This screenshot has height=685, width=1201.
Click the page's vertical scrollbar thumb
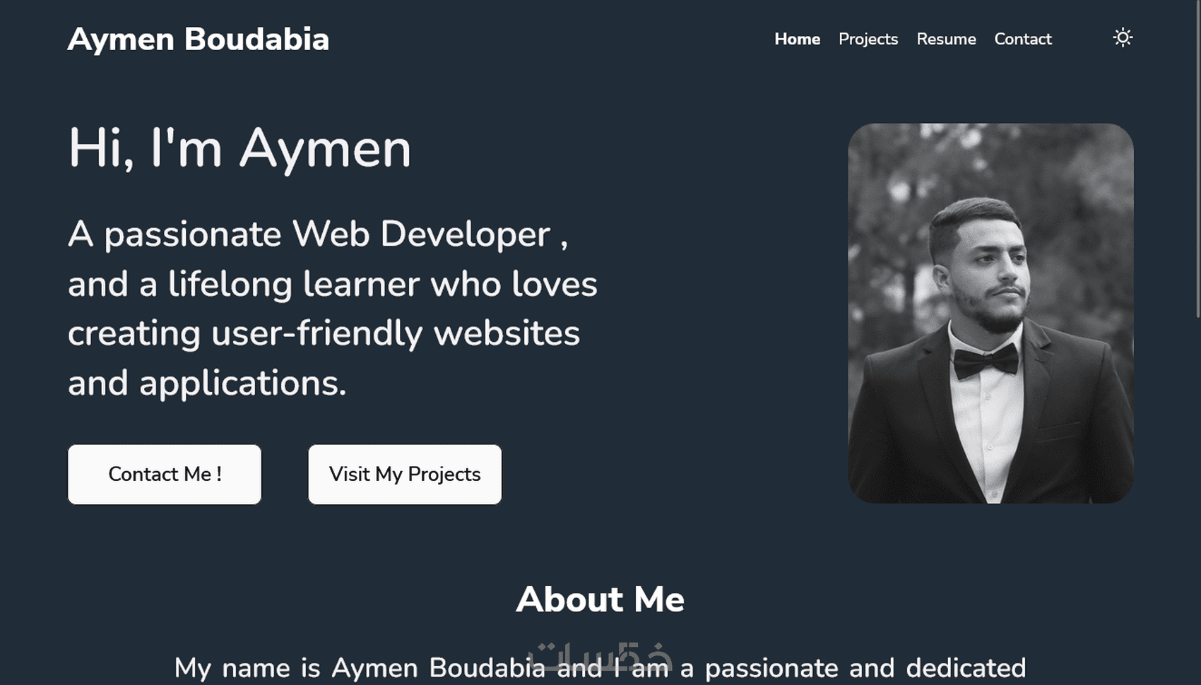coord(1197,159)
